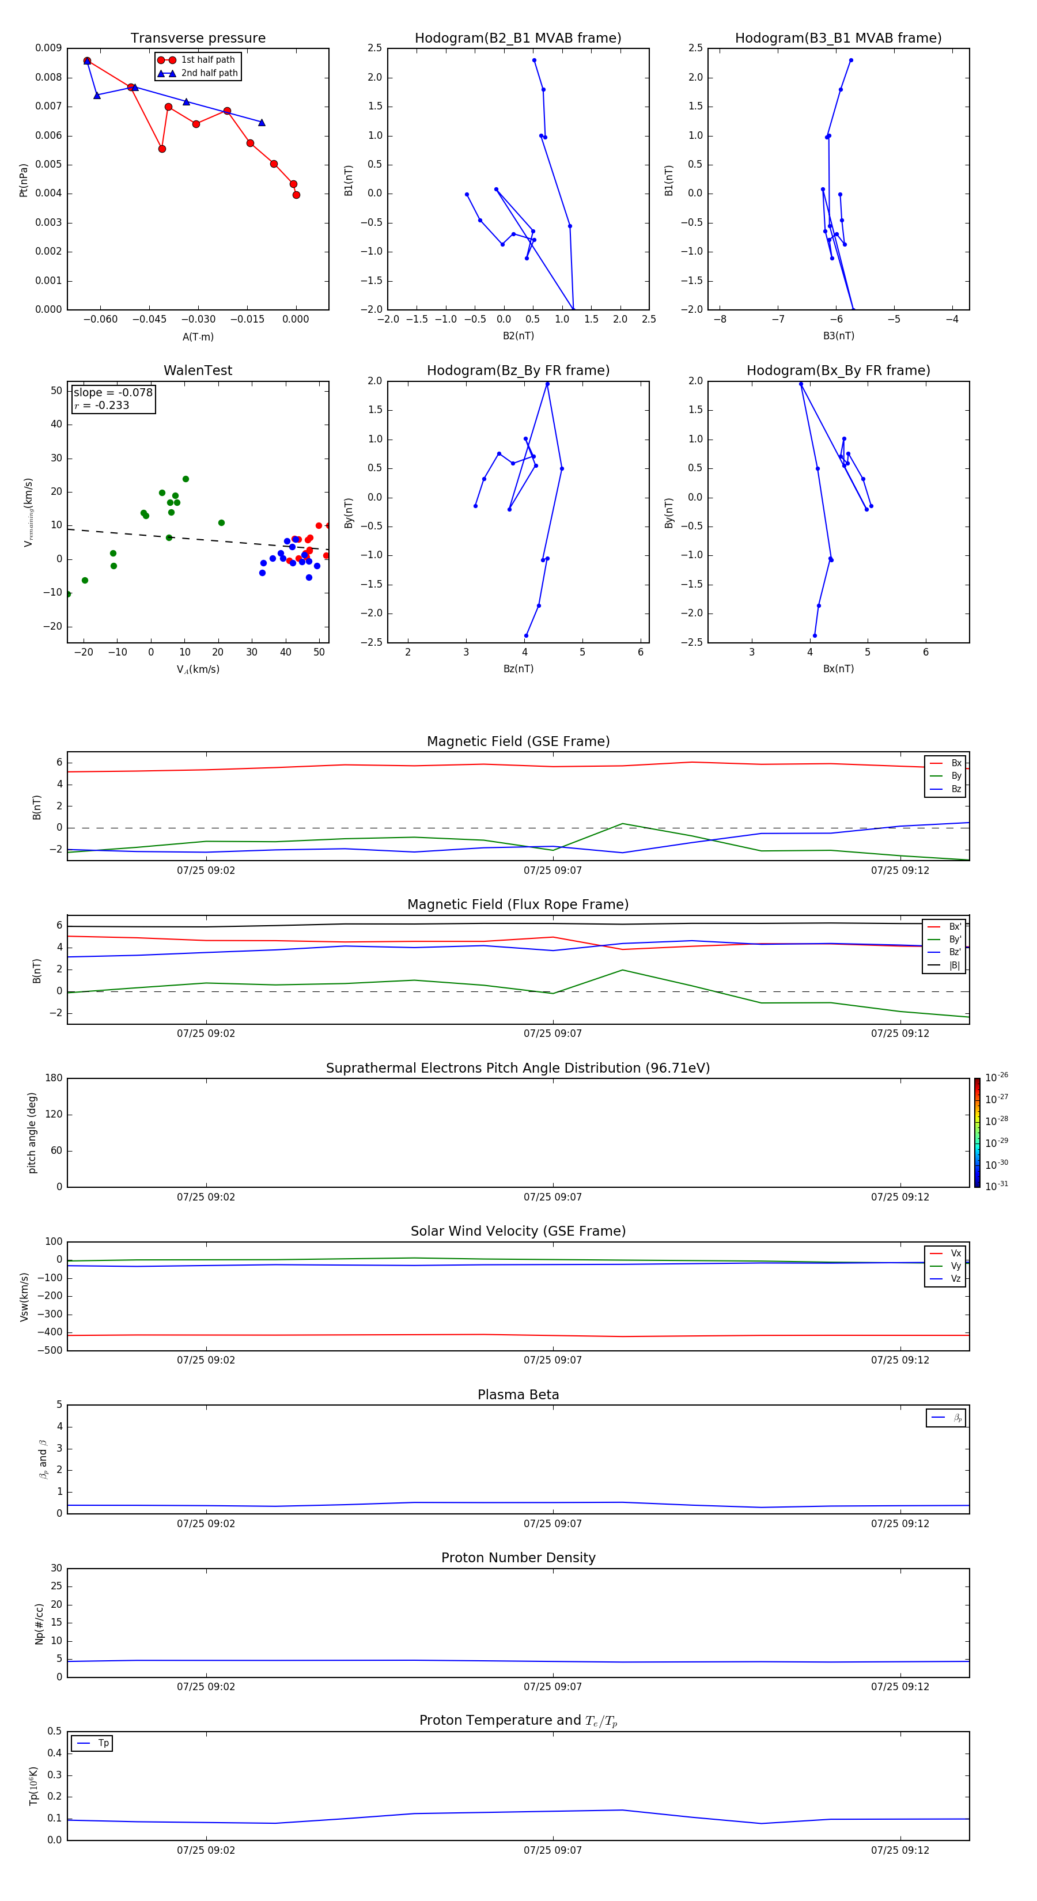
Task: Click the 'Bx(nT)' x-axis label
Action: click(838, 669)
